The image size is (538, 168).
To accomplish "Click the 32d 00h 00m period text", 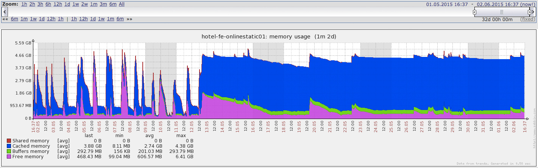I will click(497, 19).
